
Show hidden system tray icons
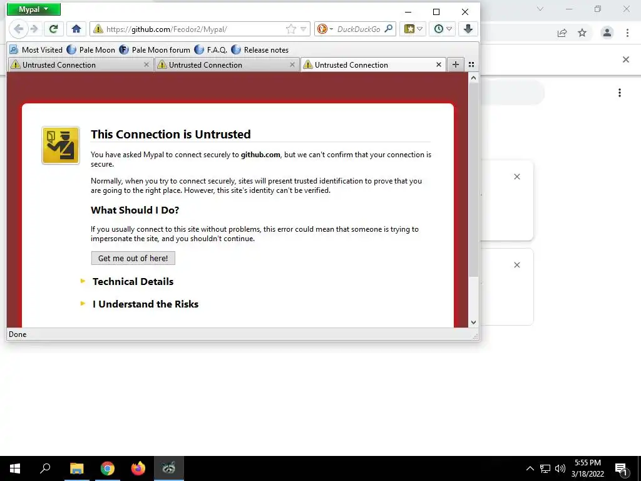click(530, 468)
